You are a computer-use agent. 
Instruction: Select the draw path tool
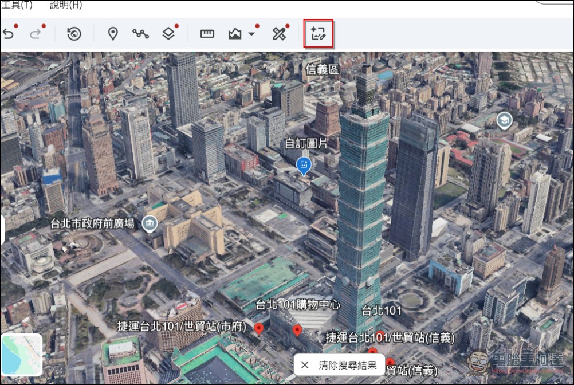tap(140, 34)
